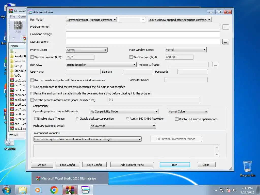This screenshot has height=195, width=260.
Task: Click the Show desktop strip
Action: coord(258,190)
